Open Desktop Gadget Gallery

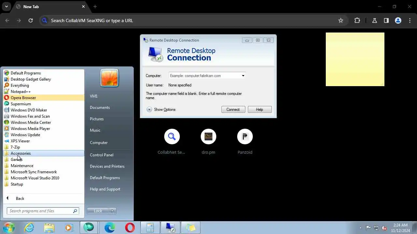click(x=44, y=79)
